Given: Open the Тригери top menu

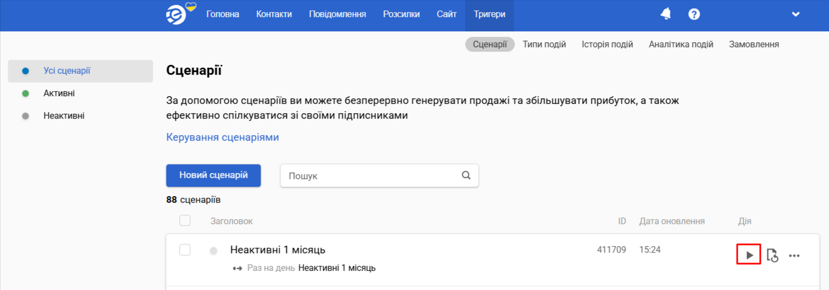Looking at the screenshot, I should (x=489, y=14).
